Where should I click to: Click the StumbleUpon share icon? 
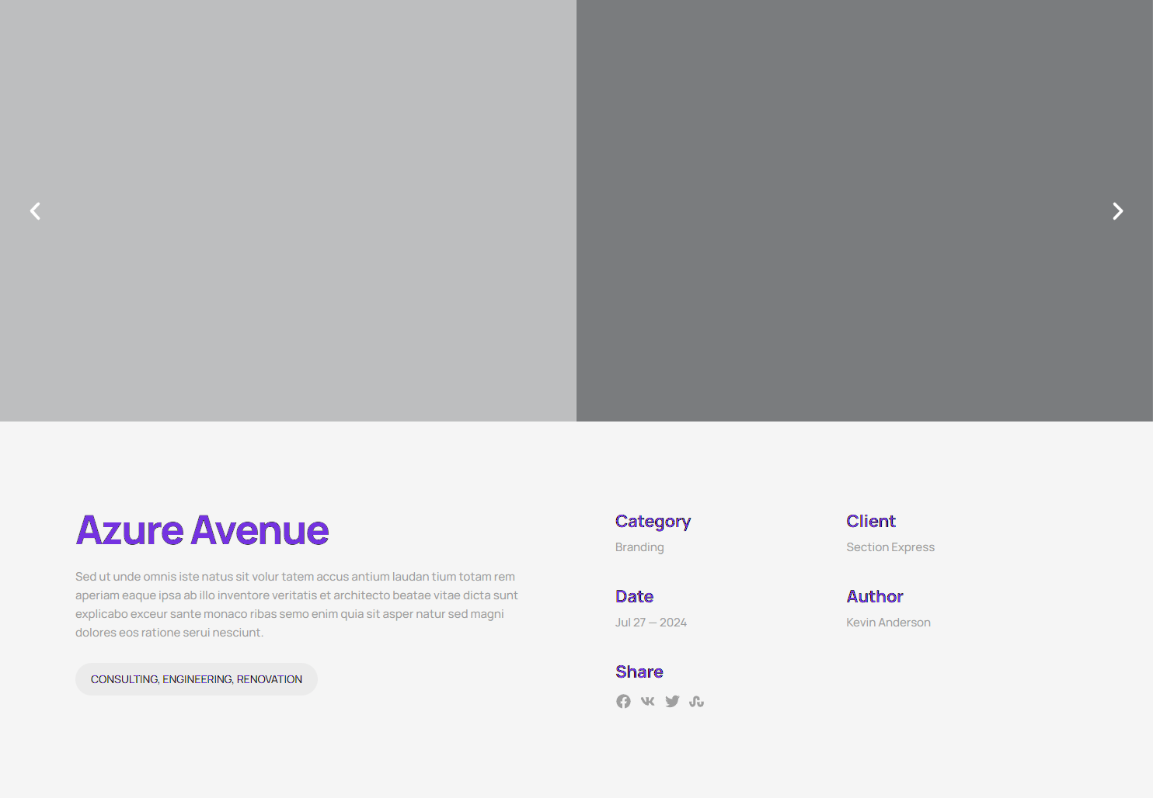(x=696, y=702)
